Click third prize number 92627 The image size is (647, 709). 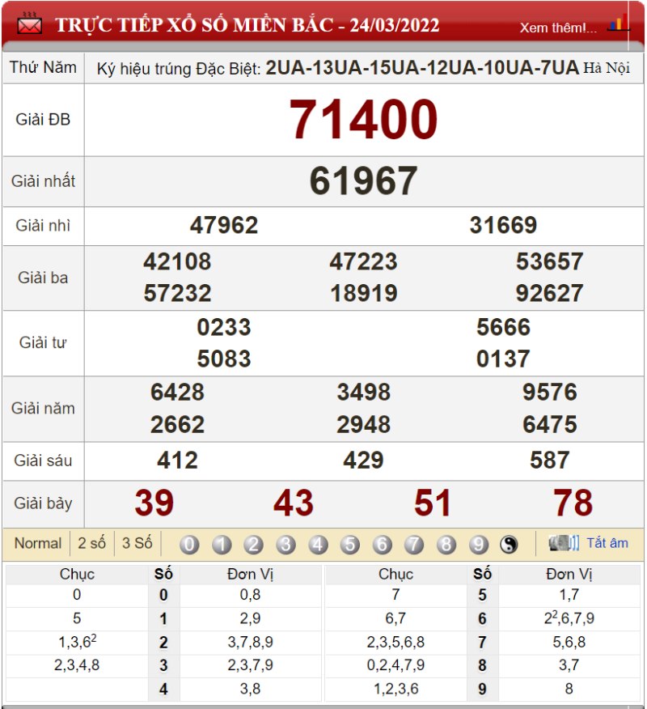[549, 293]
